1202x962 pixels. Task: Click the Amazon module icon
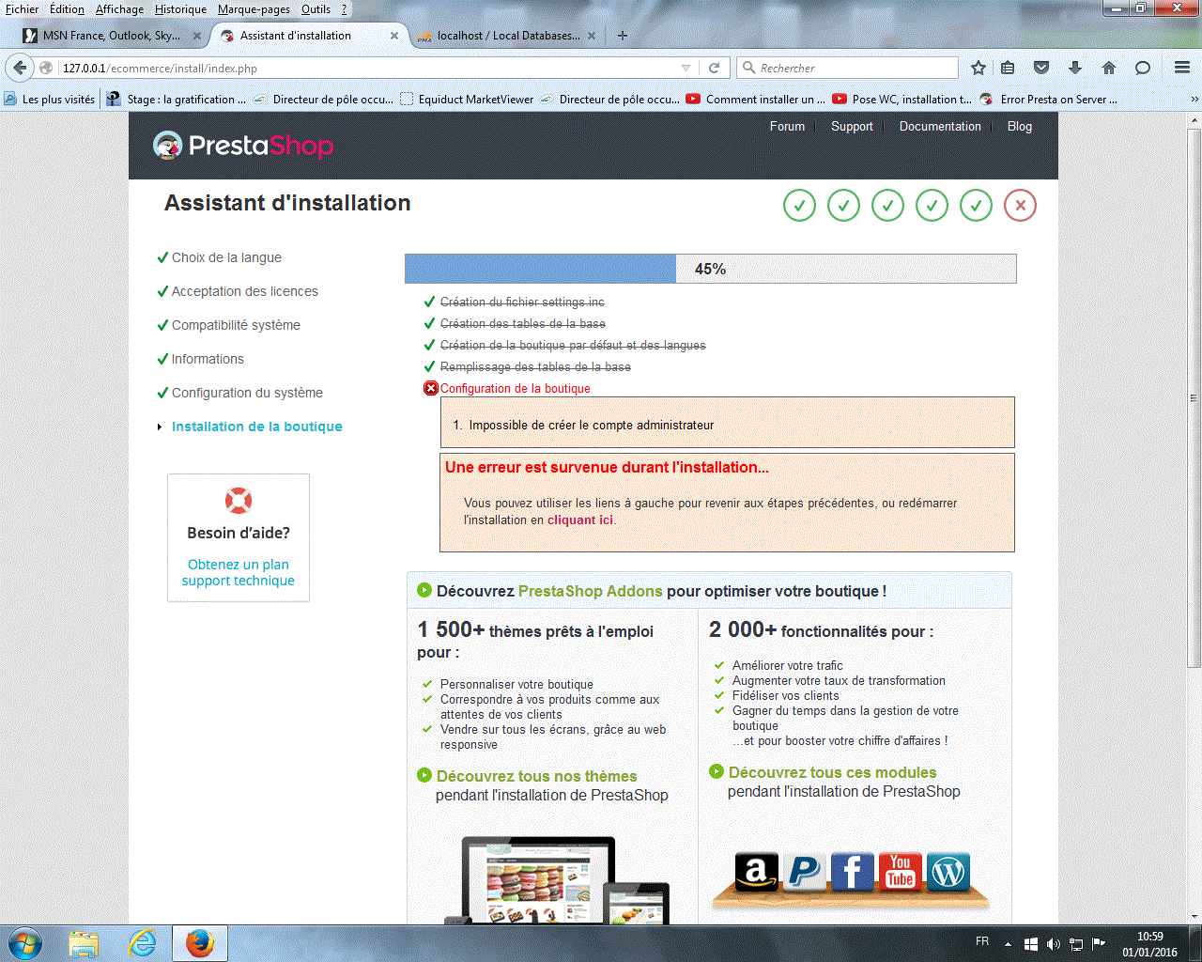[x=756, y=872]
